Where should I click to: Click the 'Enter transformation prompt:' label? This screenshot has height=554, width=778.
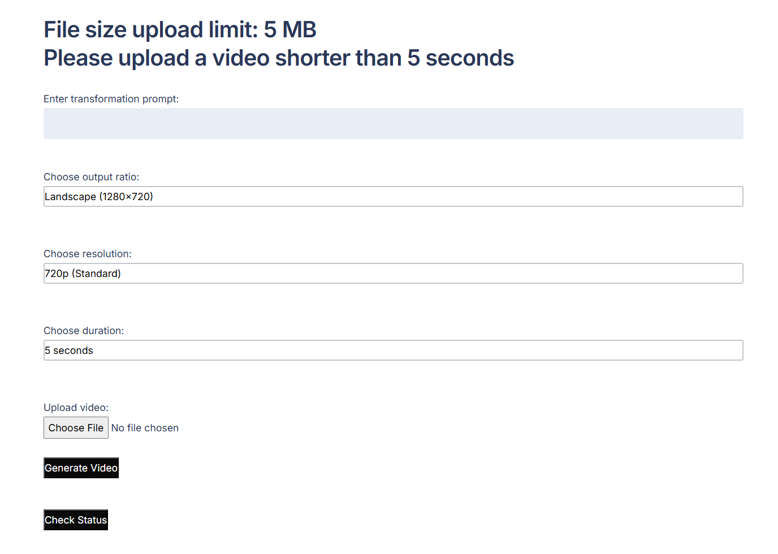pos(111,99)
